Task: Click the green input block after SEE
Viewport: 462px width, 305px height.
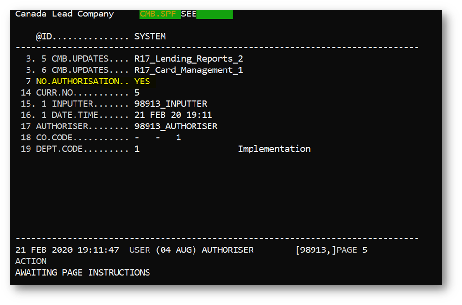Action: click(x=214, y=14)
